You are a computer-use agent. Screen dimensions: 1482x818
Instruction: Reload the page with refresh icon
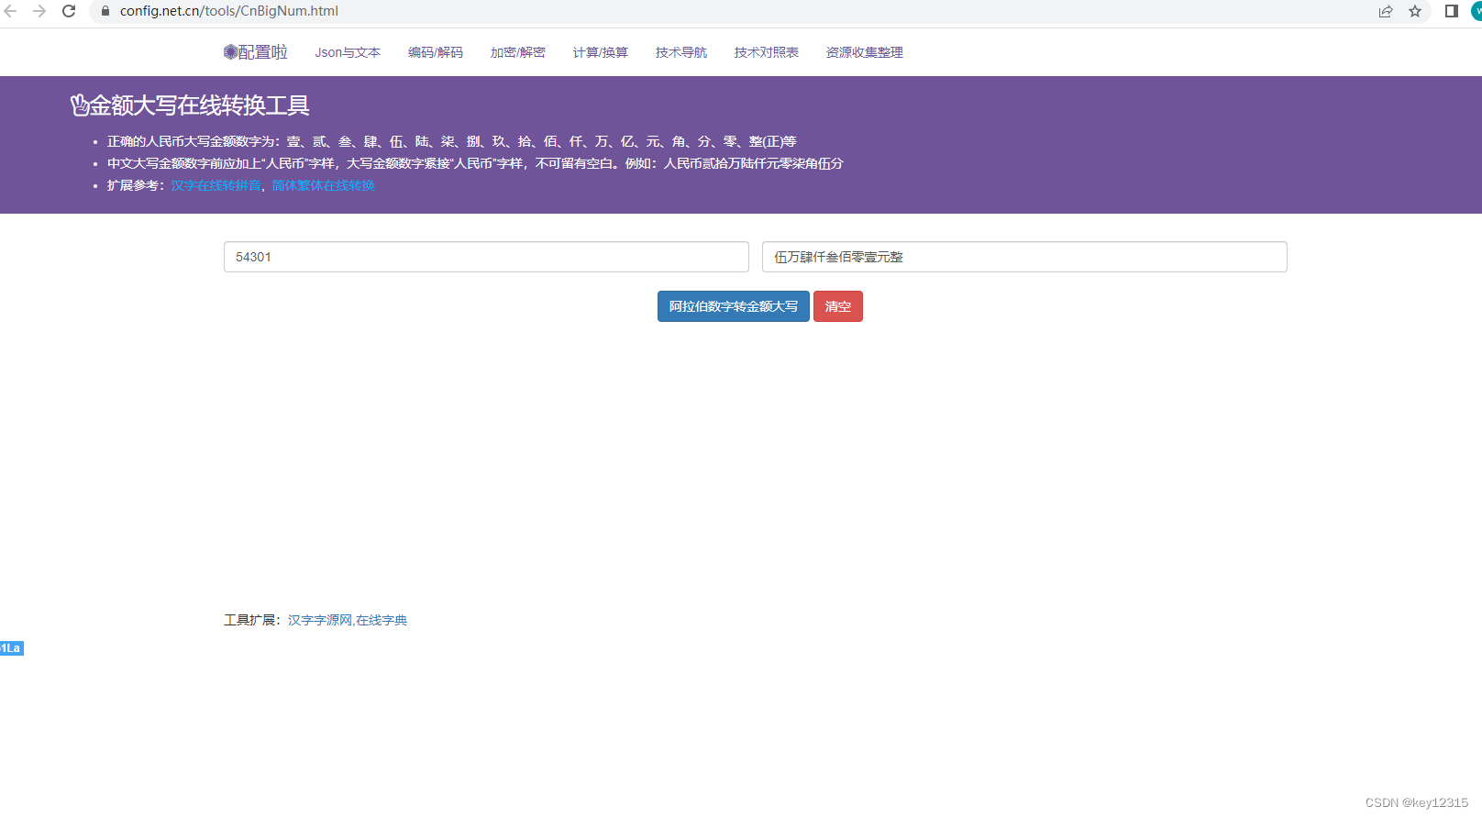(x=69, y=11)
